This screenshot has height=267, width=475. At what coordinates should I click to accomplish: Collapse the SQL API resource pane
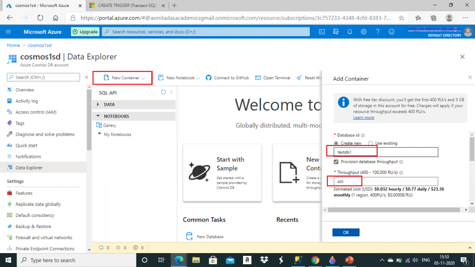pos(172,92)
